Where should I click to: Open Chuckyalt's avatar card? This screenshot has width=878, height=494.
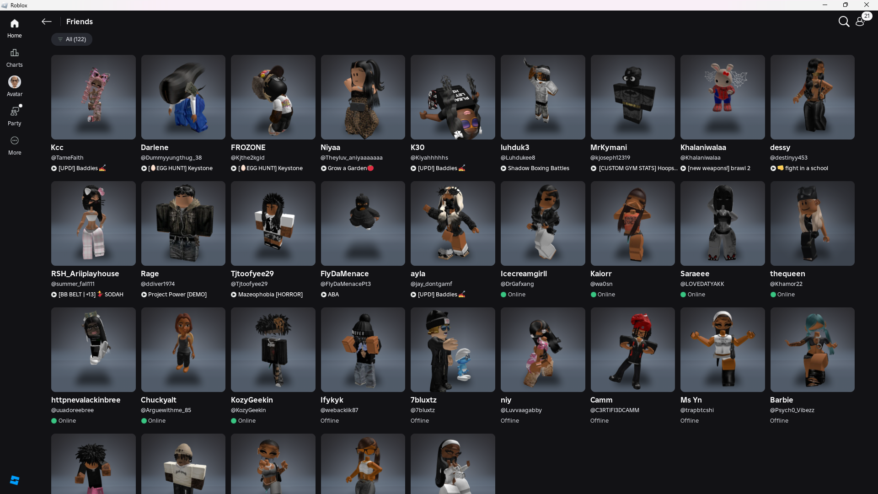[x=183, y=349]
